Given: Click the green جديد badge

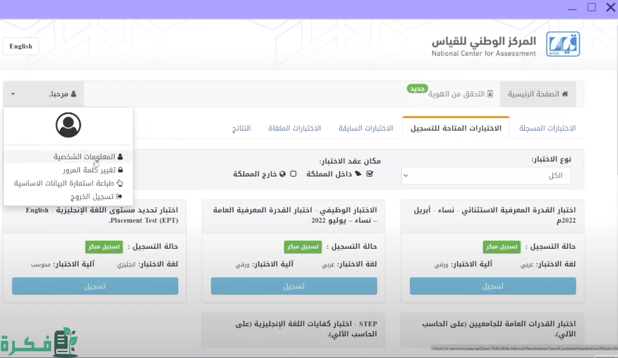Looking at the screenshot, I should click(x=417, y=89).
